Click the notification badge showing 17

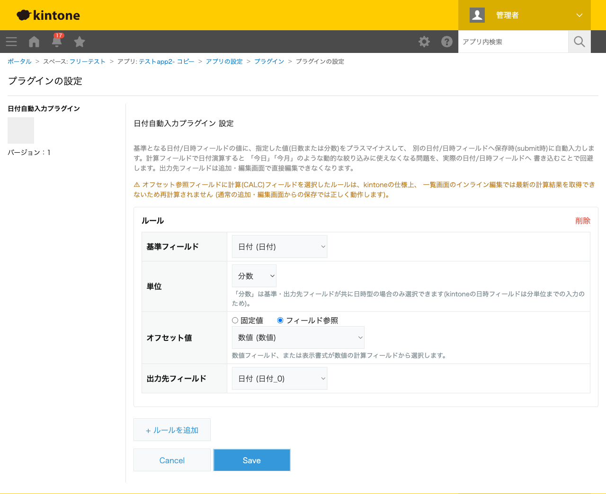point(59,35)
